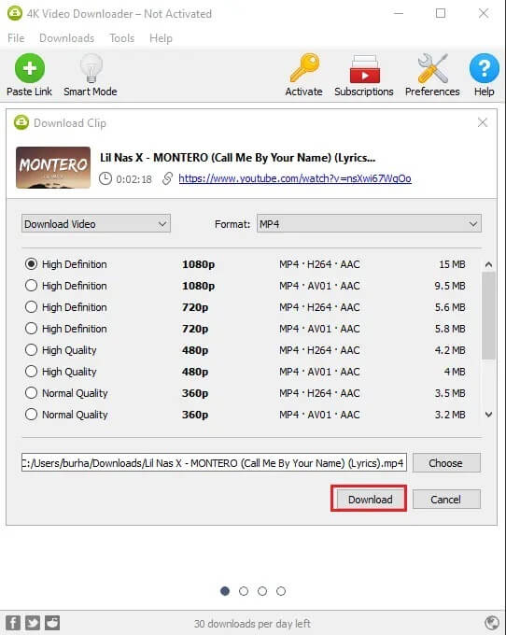The width and height of the screenshot is (506, 635).
Task: Go to fourth page indicator dot
Action: (x=281, y=591)
